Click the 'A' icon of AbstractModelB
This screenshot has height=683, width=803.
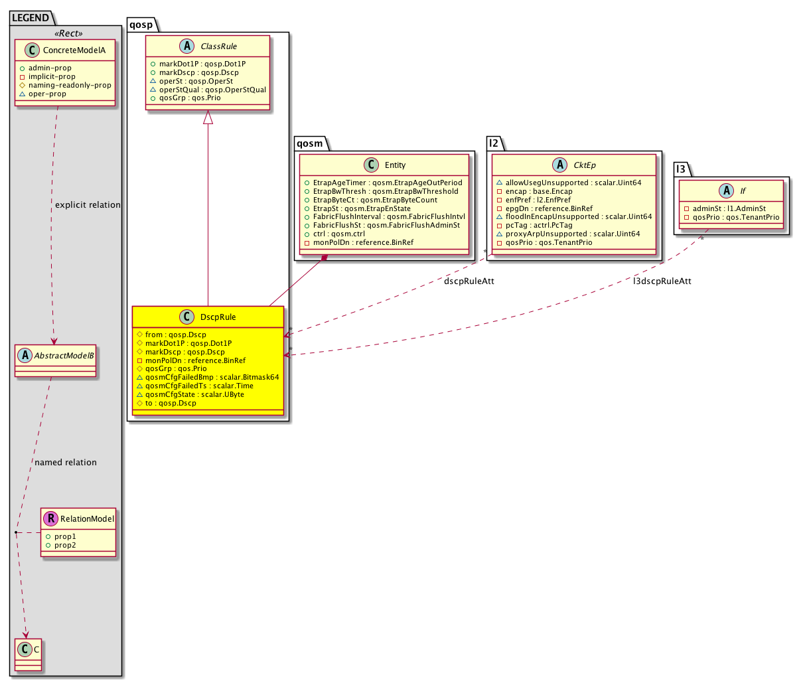(x=25, y=355)
